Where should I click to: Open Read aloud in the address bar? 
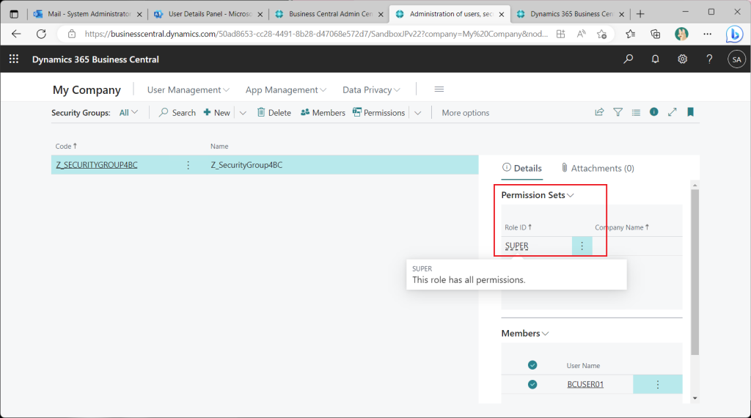pos(581,34)
